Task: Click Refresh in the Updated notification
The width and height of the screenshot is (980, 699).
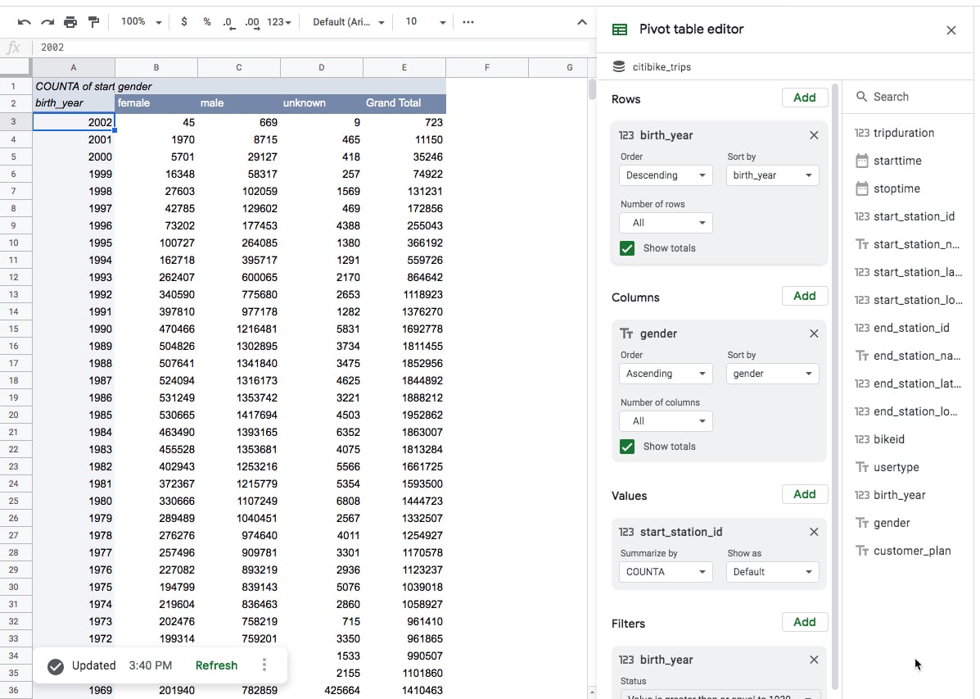Action: pyautogui.click(x=215, y=665)
